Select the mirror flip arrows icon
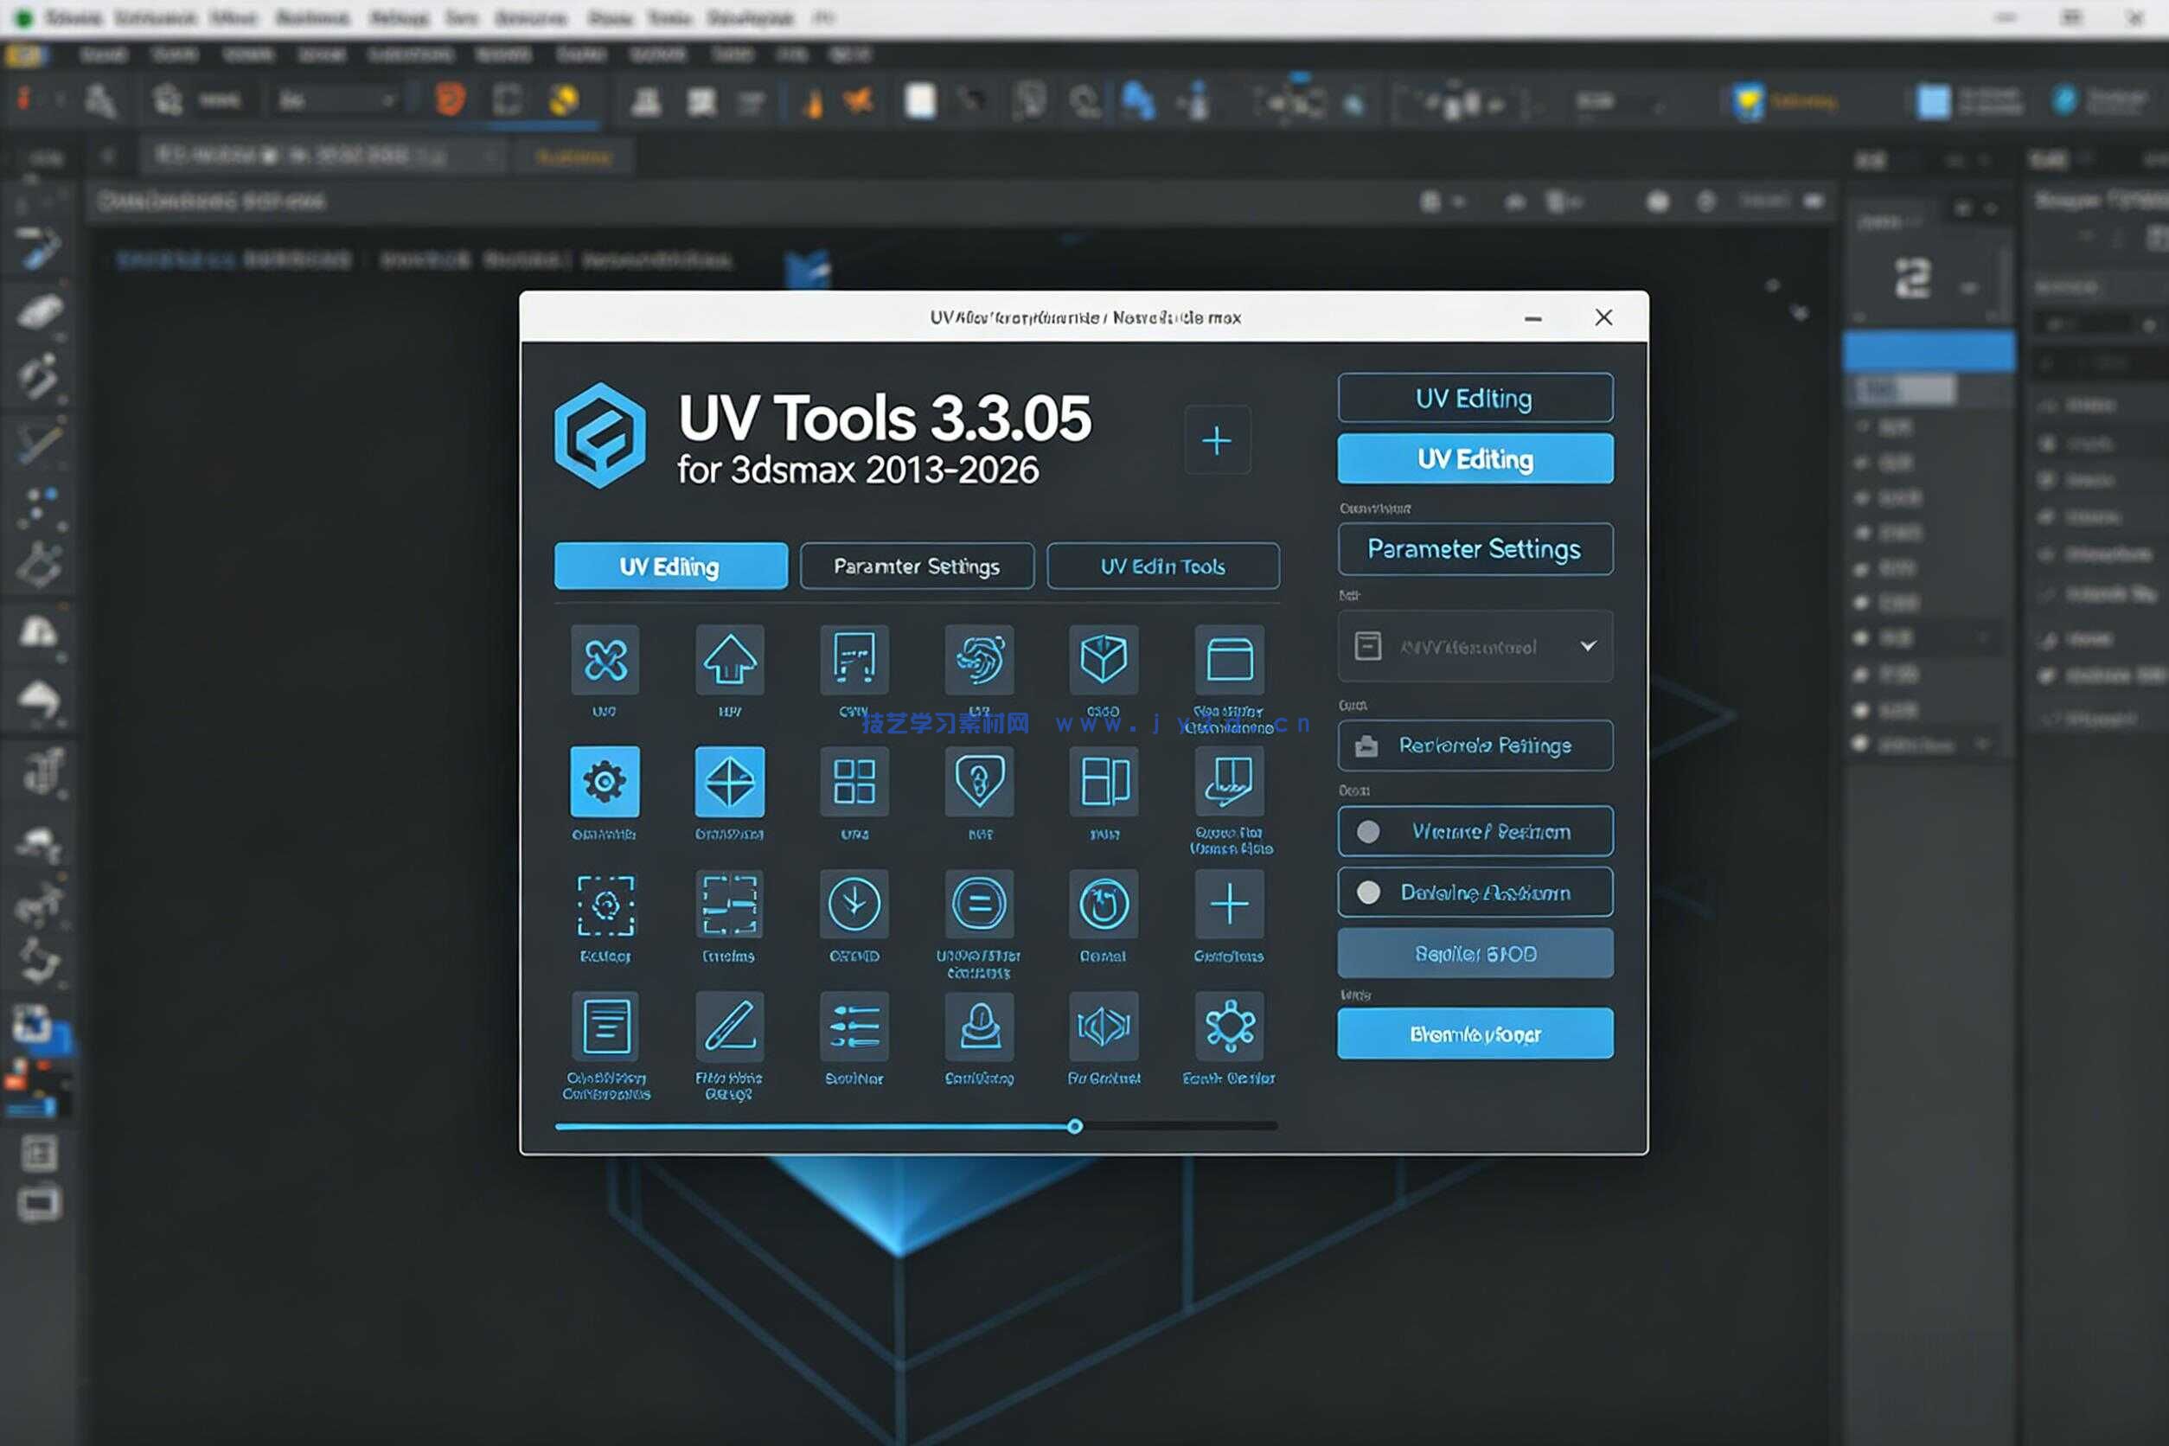 point(1104,1027)
